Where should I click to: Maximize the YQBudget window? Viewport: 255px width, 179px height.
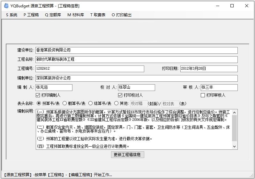coord(232,6)
